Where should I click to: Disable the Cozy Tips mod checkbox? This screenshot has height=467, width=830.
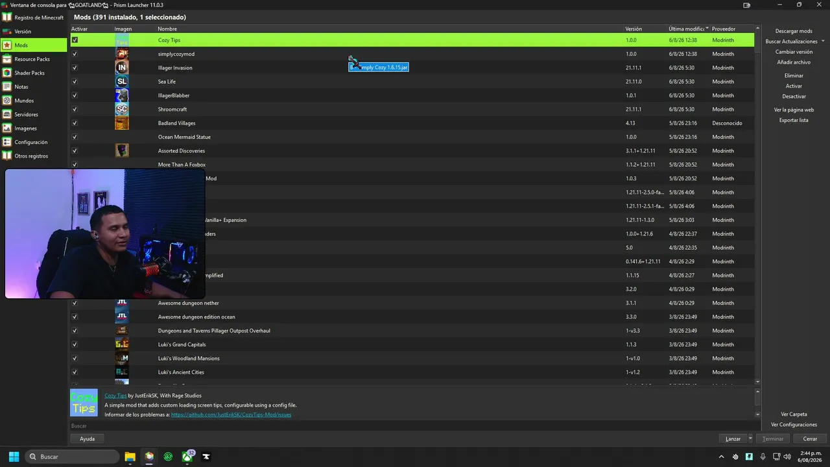[75, 40]
